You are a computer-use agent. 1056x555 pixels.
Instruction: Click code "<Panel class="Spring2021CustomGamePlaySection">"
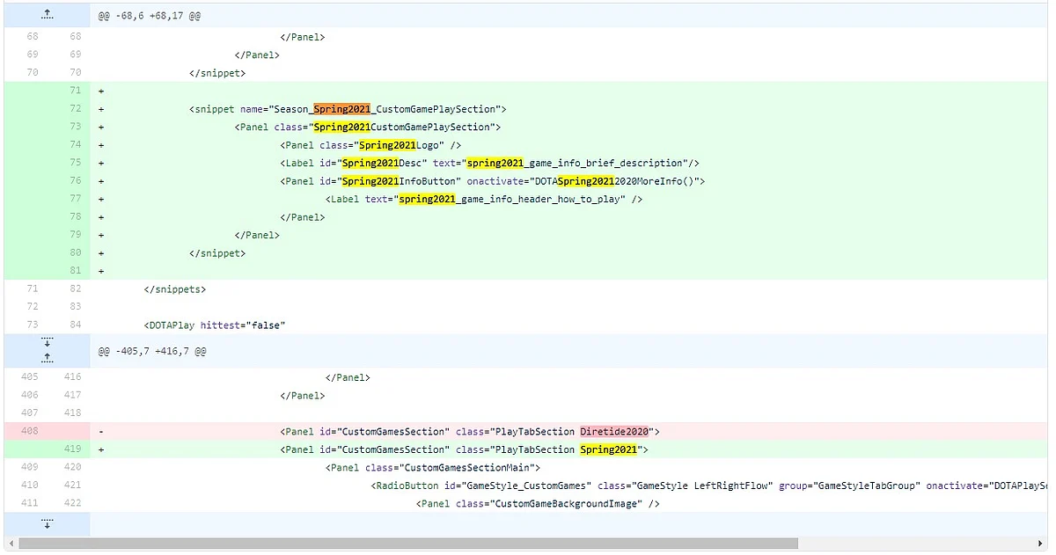pos(368,127)
